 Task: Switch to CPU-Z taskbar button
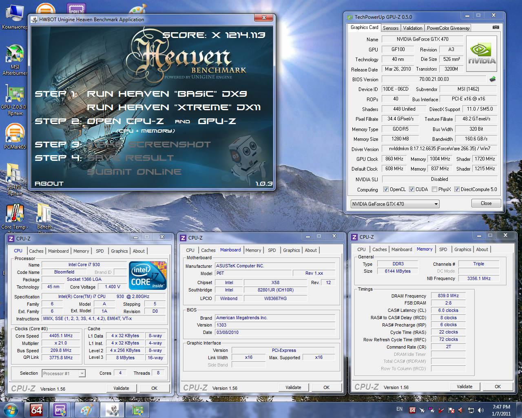coord(60,410)
